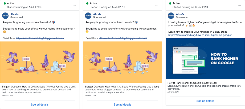The width and height of the screenshot is (245, 109).
Task: Click AHREFS.COM domain text under the Google ranking ad
Action: (x=173, y=92)
